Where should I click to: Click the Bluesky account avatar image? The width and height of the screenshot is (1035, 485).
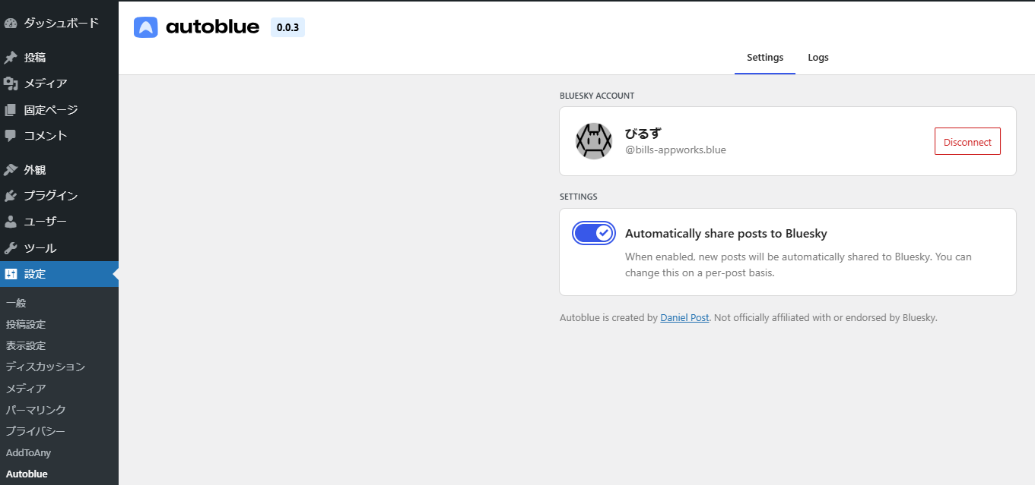pyautogui.click(x=593, y=141)
